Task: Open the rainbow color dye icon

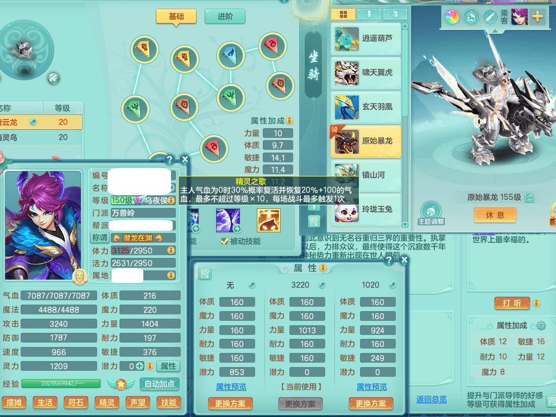Action: (452, 17)
